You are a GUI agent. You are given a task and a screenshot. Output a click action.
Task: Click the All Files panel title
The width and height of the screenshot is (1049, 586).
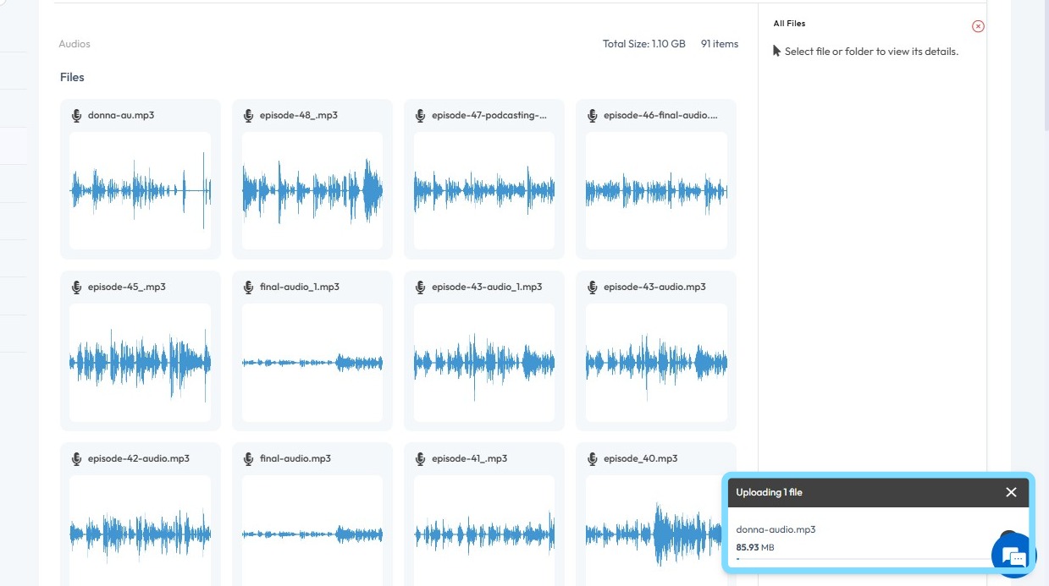pyautogui.click(x=789, y=24)
